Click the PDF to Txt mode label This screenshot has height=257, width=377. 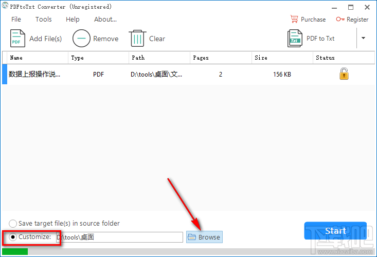click(x=320, y=39)
